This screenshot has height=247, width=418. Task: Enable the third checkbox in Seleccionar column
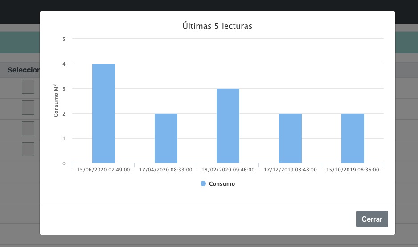[28, 128]
